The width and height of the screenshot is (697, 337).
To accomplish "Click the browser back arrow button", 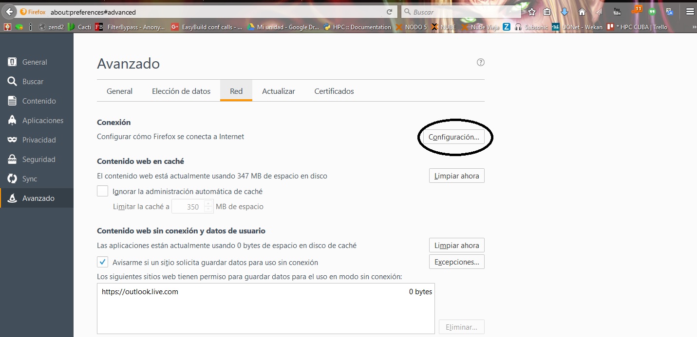I will (x=9, y=12).
